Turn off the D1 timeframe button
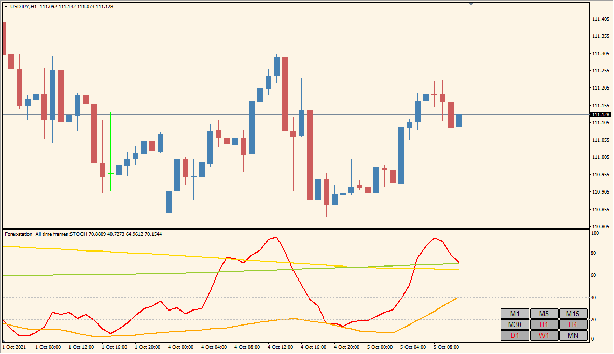This screenshot has width=614, height=354. point(515,335)
